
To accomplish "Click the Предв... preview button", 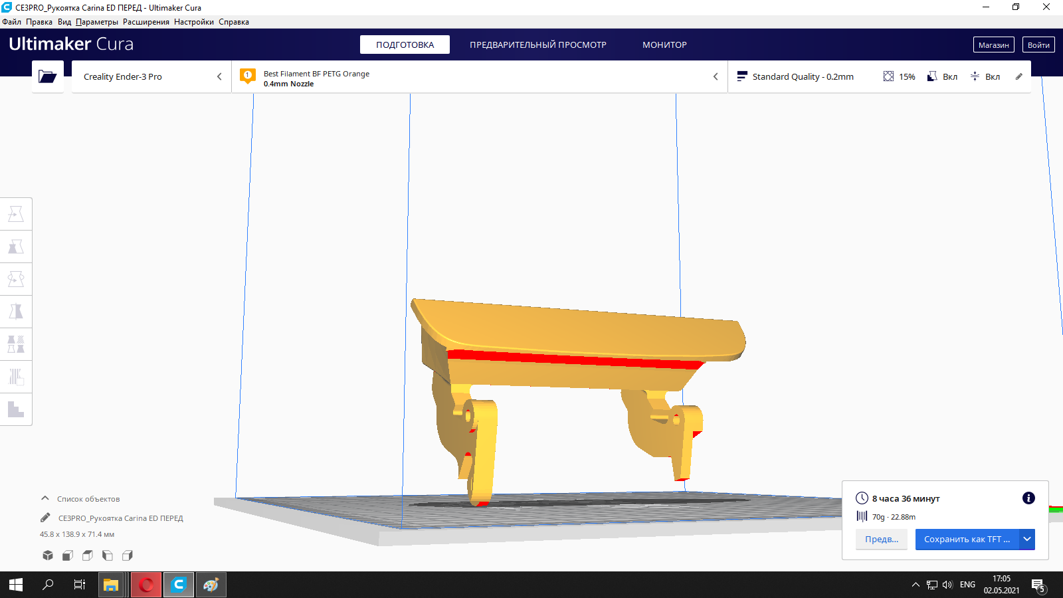I will coord(882,540).
